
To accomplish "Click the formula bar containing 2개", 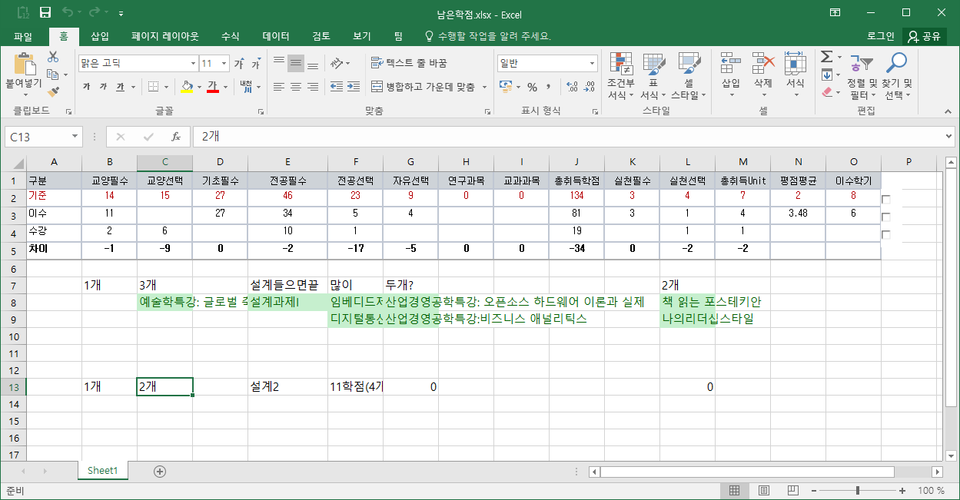I will 567,137.
